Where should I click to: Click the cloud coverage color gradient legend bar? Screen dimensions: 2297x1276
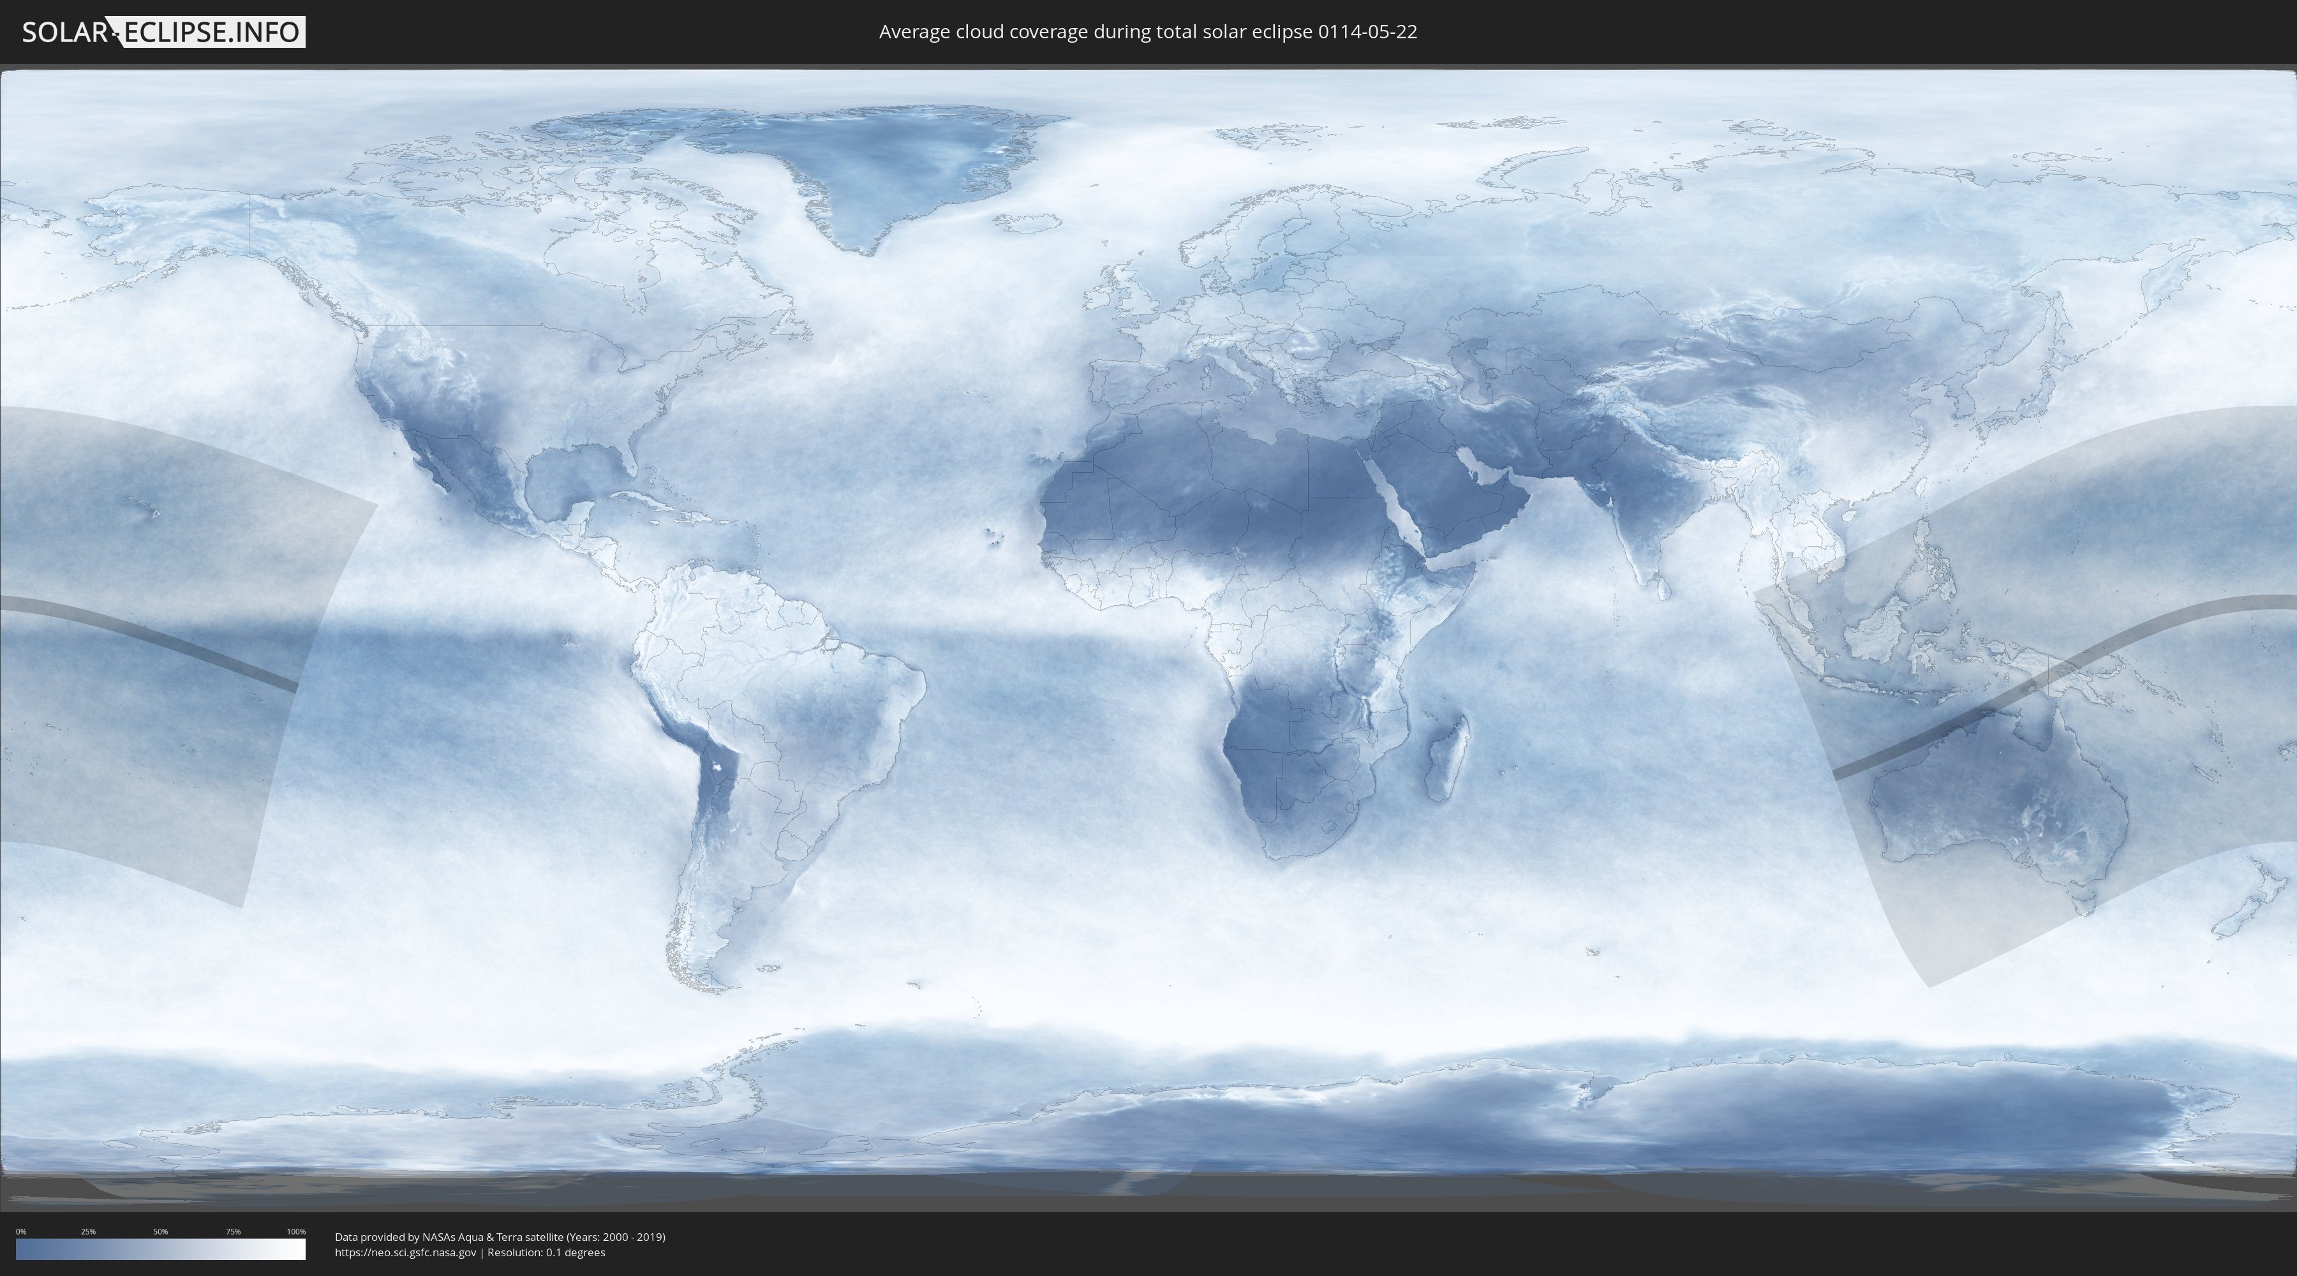coord(161,1249)
